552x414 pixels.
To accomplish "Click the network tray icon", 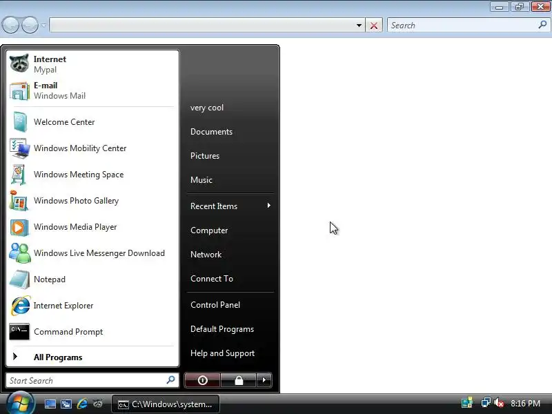I will point(486,403).
